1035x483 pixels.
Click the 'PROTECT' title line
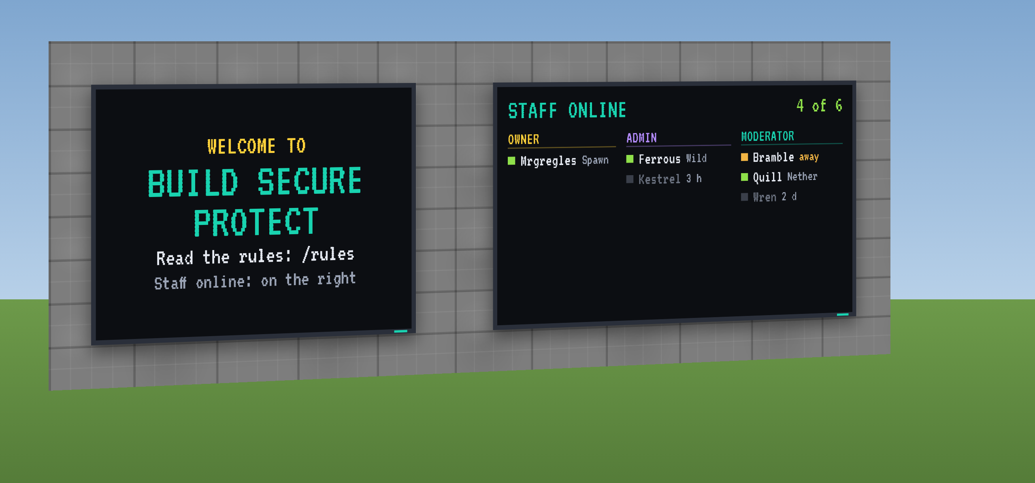tap(256, 222)
